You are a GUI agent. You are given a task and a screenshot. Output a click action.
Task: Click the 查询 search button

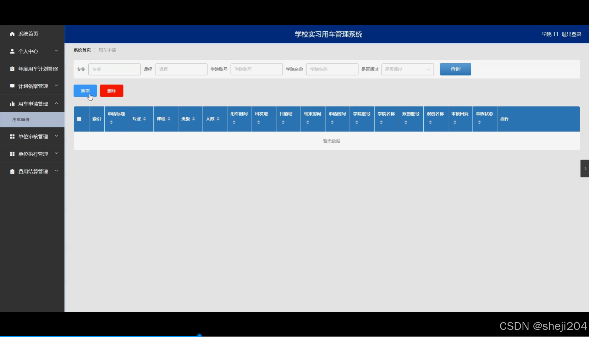tap(455, 69)
